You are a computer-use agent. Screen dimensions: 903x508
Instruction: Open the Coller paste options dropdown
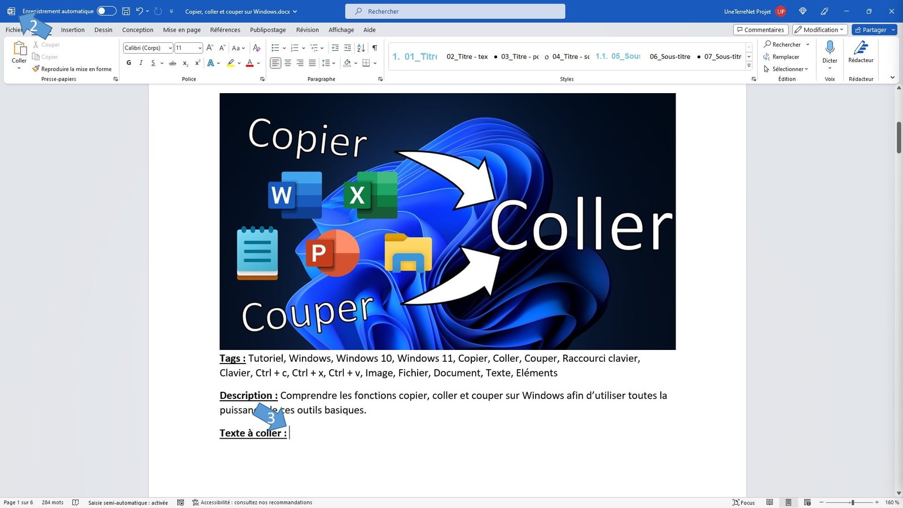(19, 68)
